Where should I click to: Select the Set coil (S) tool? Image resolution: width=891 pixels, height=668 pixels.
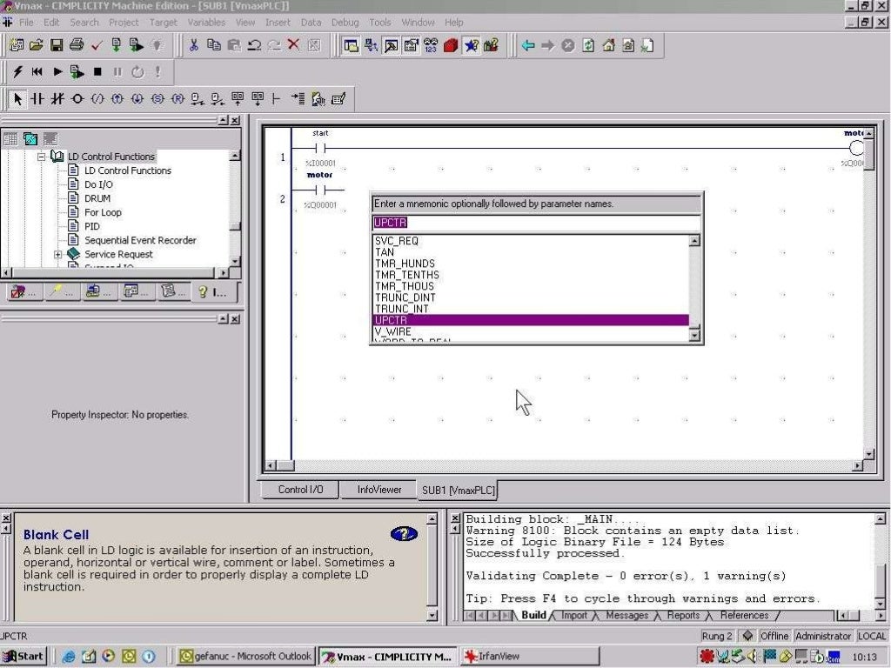tap(157, 99)
